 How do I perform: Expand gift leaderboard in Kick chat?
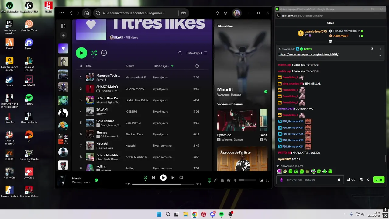click(330, 42)
